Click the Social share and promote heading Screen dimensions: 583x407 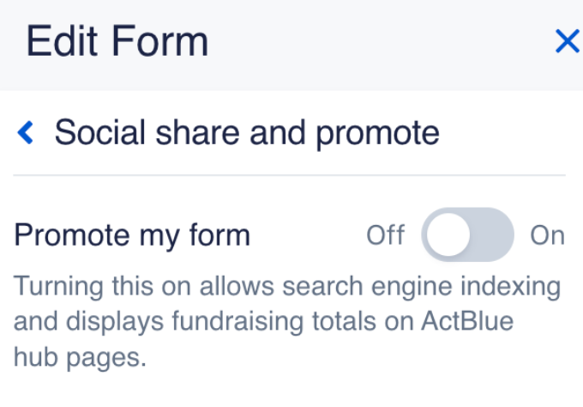(x=247, y=133)
